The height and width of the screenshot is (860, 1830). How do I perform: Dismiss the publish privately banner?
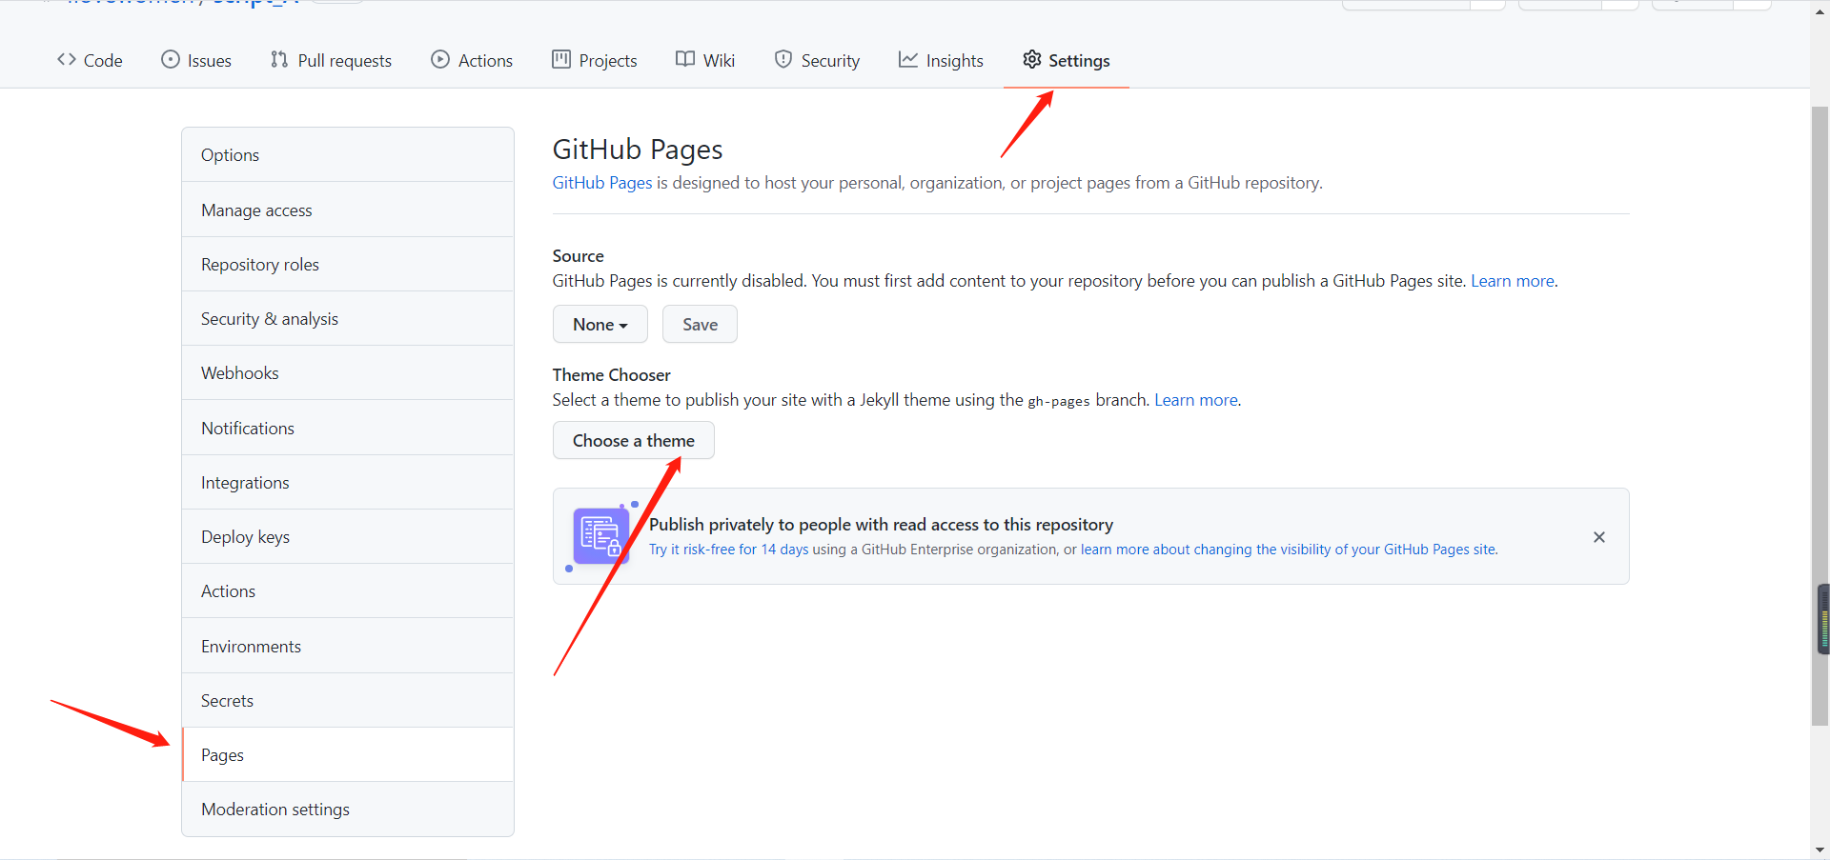1598,536
